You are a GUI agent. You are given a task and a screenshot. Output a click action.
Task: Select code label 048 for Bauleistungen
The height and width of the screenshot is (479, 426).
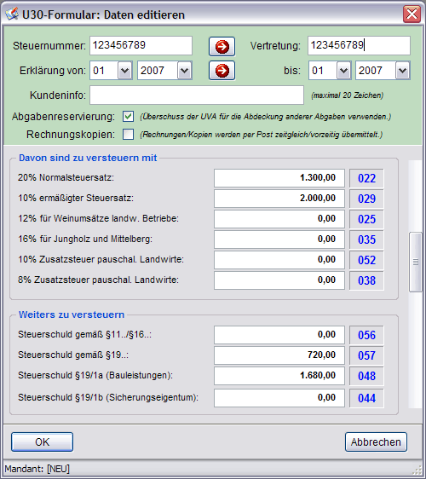[366, 376]
